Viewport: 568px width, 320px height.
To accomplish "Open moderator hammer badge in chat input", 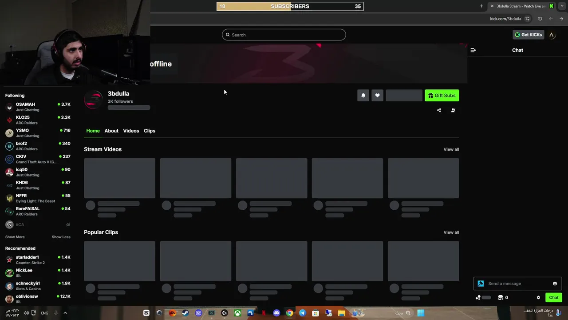I will [x=481, y=284].
